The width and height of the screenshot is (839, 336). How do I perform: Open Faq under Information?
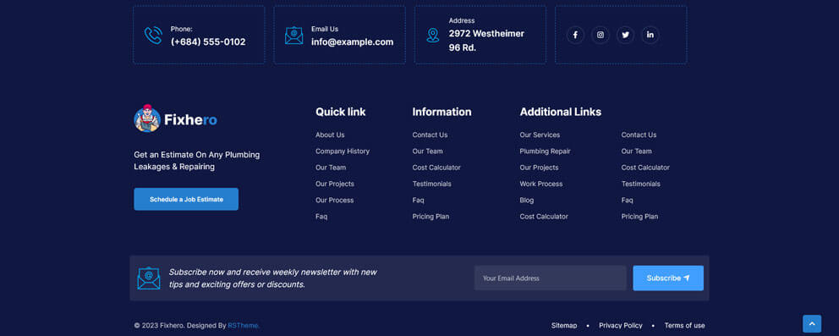[418, 200]
